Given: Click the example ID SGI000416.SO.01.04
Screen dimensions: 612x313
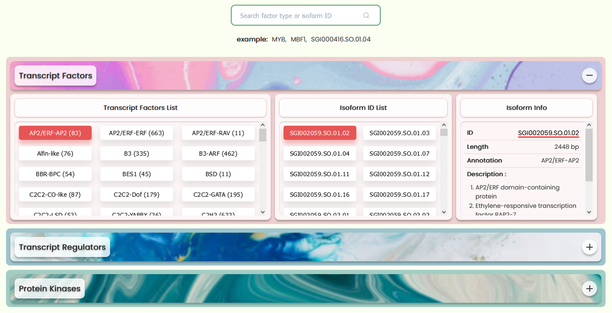Looking at the screenshot, I should click(x=341, y=39).
